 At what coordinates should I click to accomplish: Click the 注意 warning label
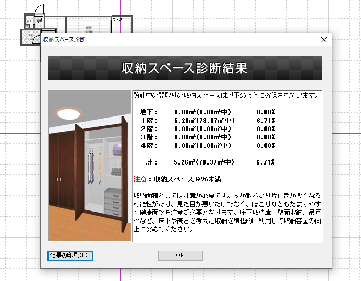click(140, 179)
